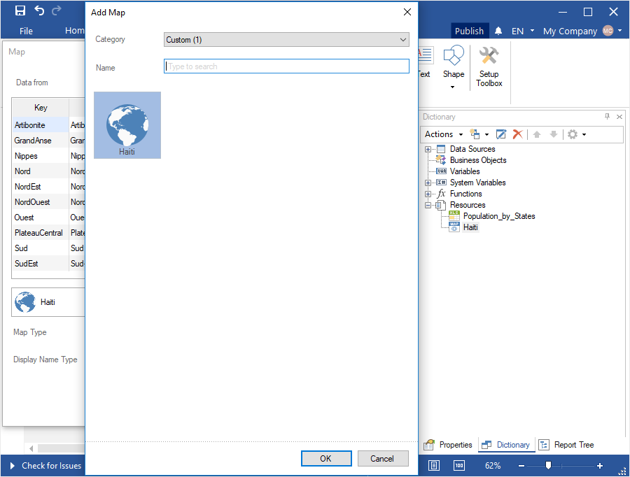This screenshot has height=477, width=630.
Task: Click the Publish button
Action: tap(469, 30)
